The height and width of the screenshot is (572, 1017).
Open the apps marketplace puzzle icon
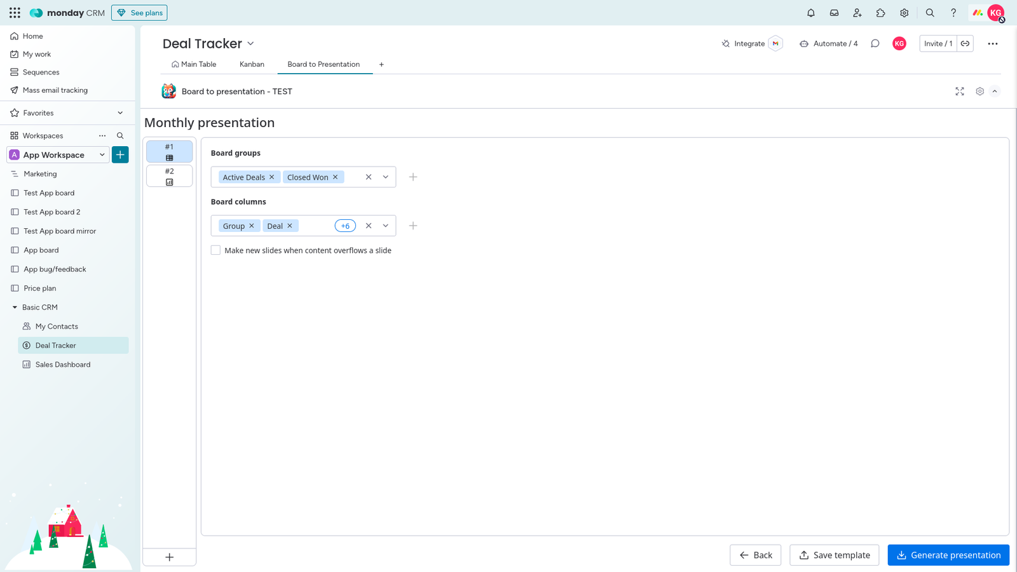(880, 13)
